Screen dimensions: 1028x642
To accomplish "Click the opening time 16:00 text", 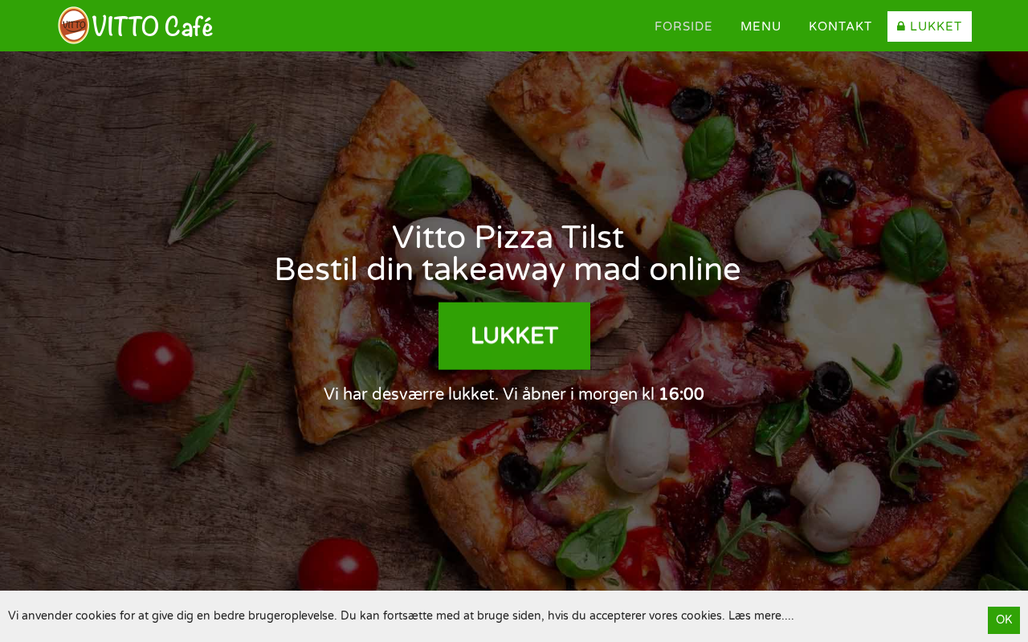I will click(681, 394).
